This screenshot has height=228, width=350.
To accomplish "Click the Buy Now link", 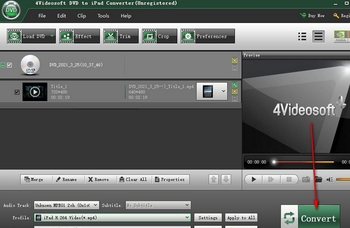I will 312,16.
